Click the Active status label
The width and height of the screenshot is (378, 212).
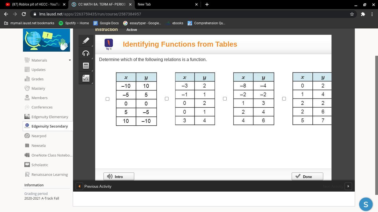[132, 30]
